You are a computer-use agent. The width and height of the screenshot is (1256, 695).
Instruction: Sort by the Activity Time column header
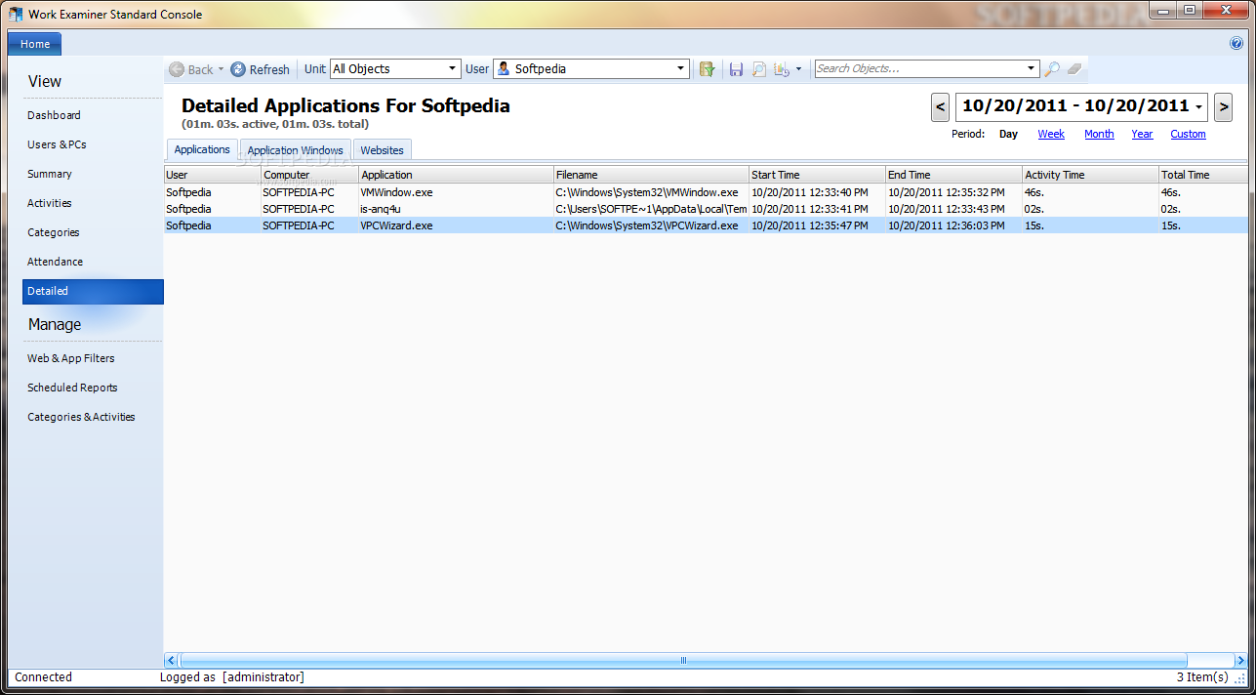pyautogui.click(x=1090, y=175)
